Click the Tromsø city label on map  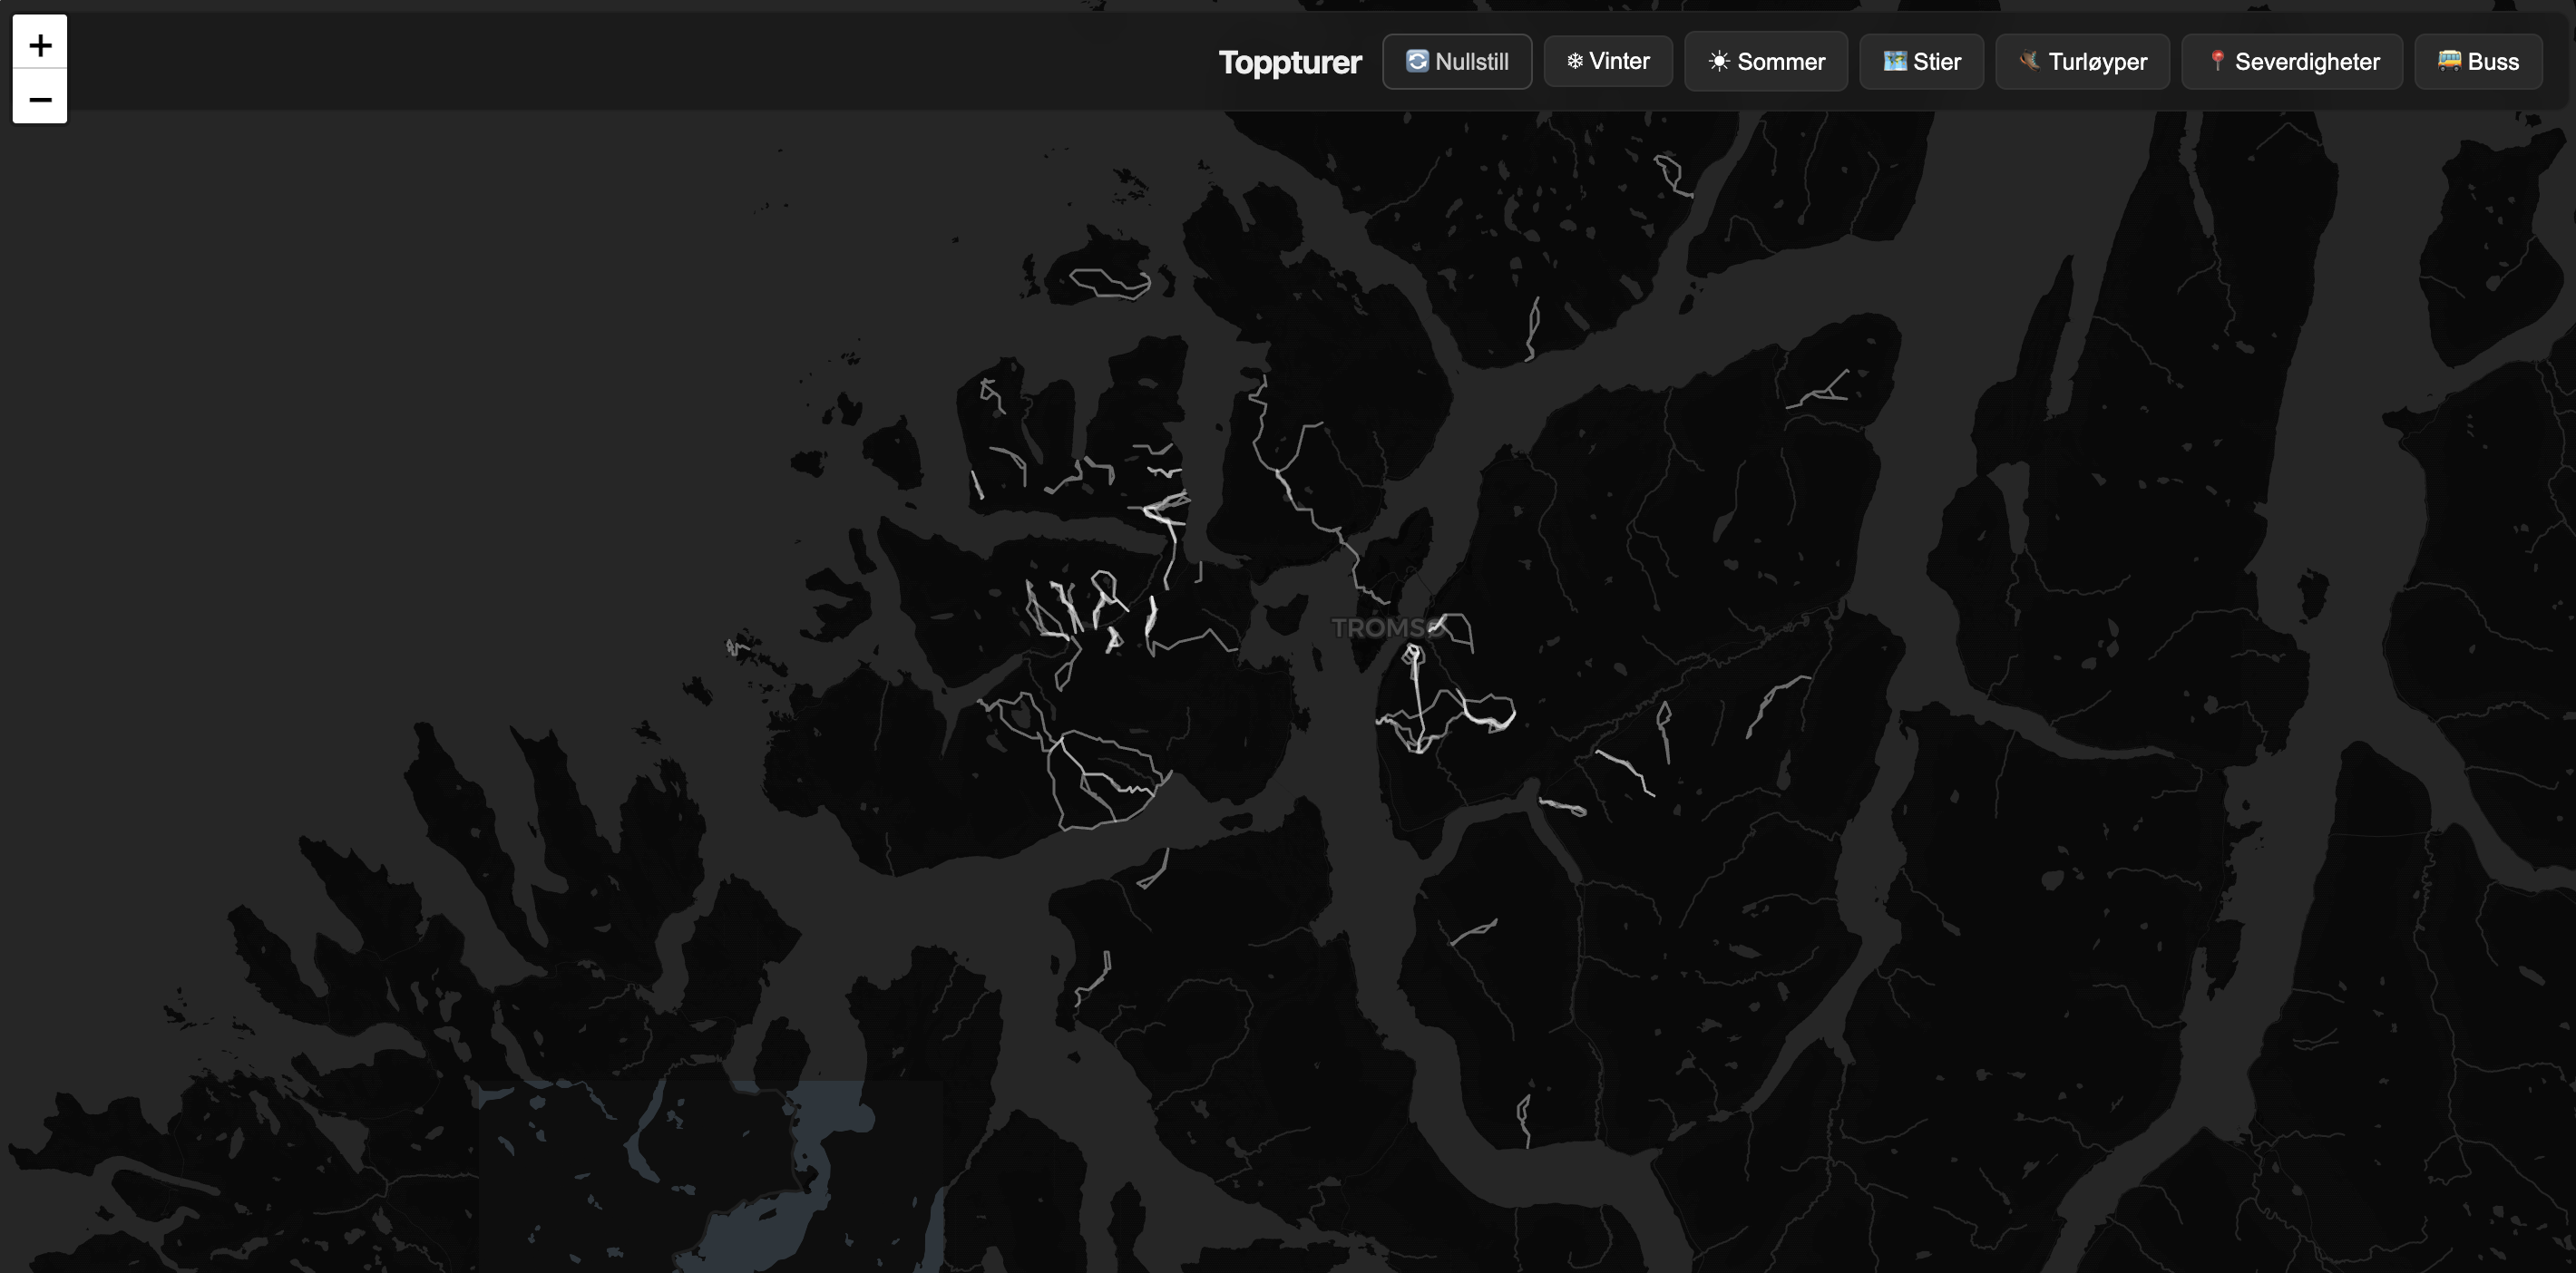coord(1388,628)
